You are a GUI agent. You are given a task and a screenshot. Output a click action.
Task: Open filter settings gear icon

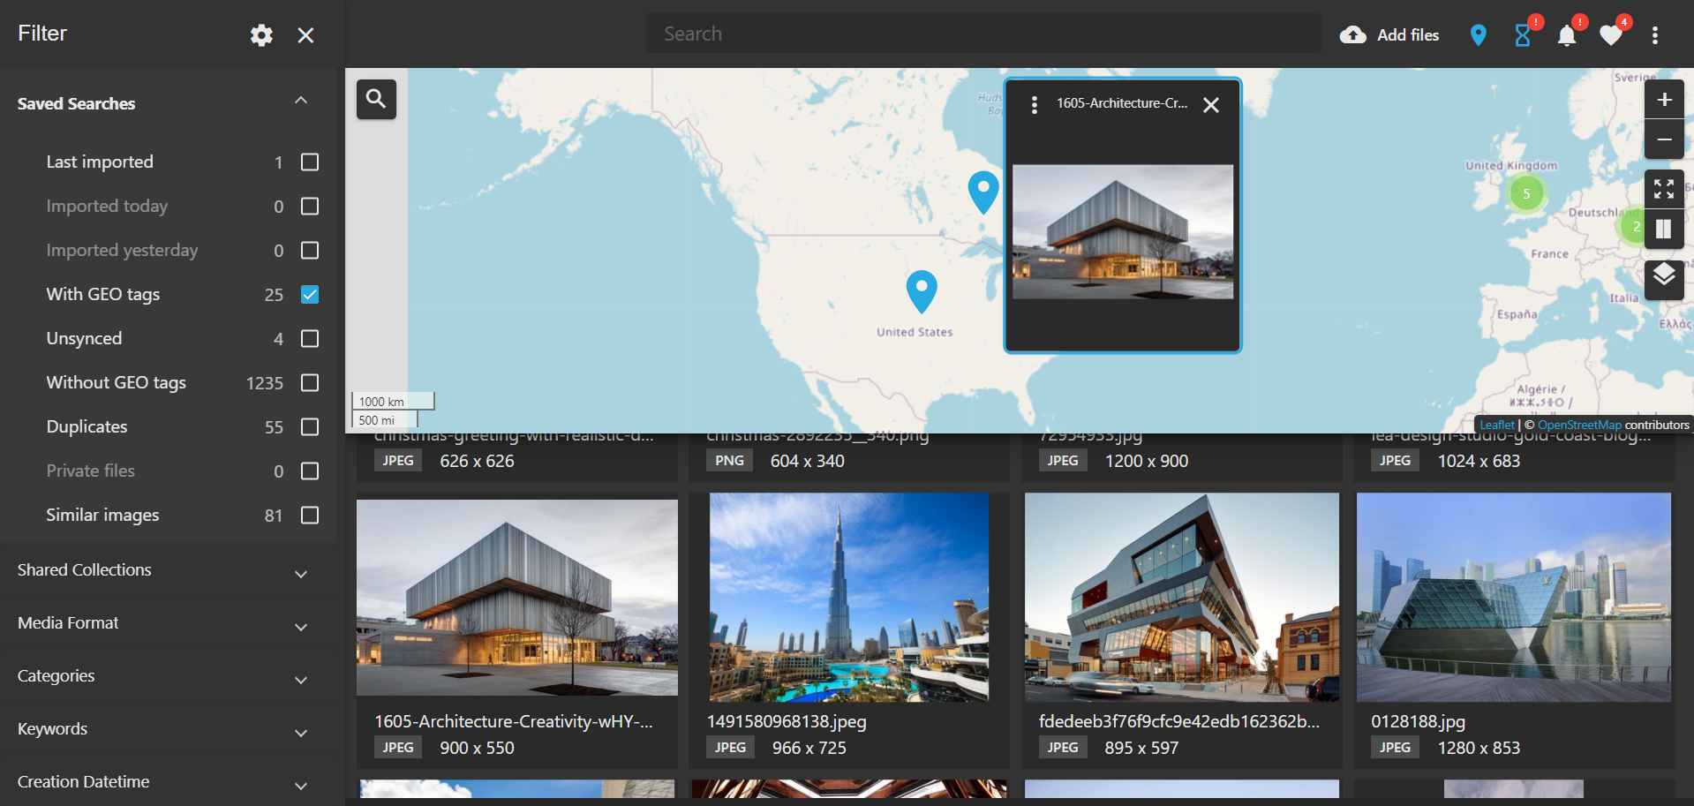tap(261, 35)
